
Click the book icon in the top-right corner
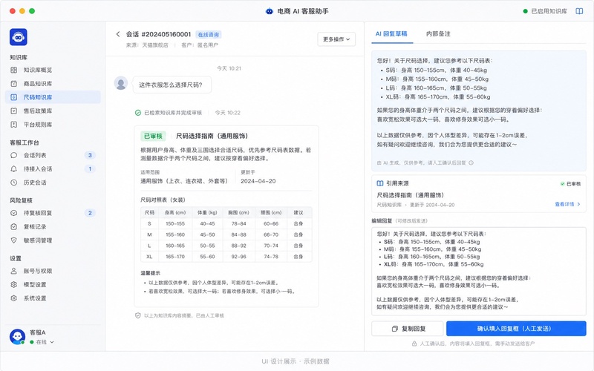[x=579, y=11]
